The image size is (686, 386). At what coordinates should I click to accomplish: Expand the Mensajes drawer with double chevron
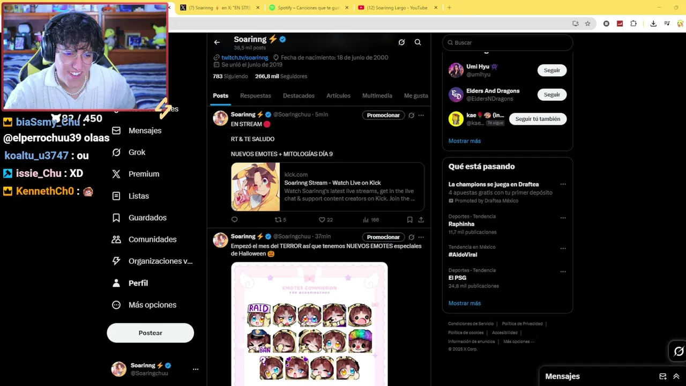[x=676, y=376]
